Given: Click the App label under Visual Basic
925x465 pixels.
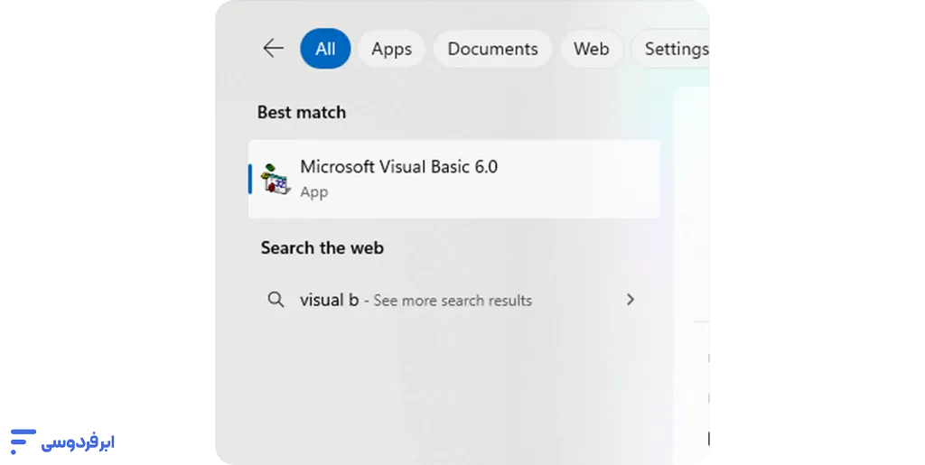Looking at the screenshot, I should pyautogui.click(x=313, y=192).
